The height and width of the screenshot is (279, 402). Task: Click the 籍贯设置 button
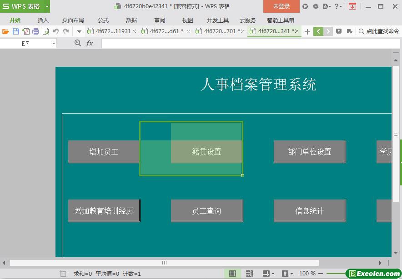tap(206, 152)
